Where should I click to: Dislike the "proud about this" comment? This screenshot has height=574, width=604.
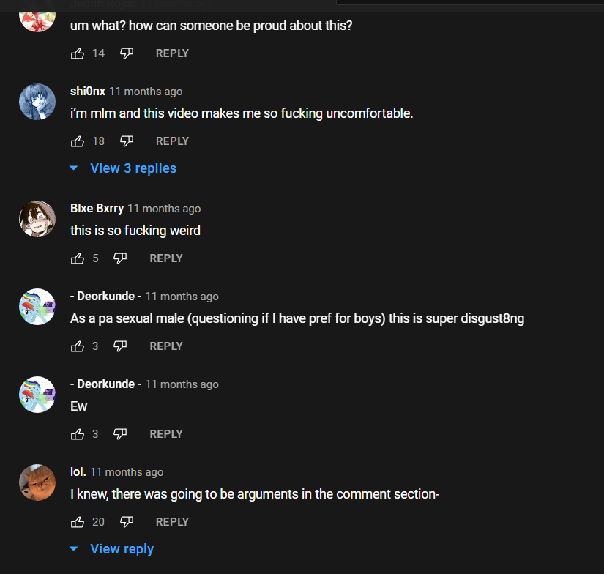coord(127,53)
